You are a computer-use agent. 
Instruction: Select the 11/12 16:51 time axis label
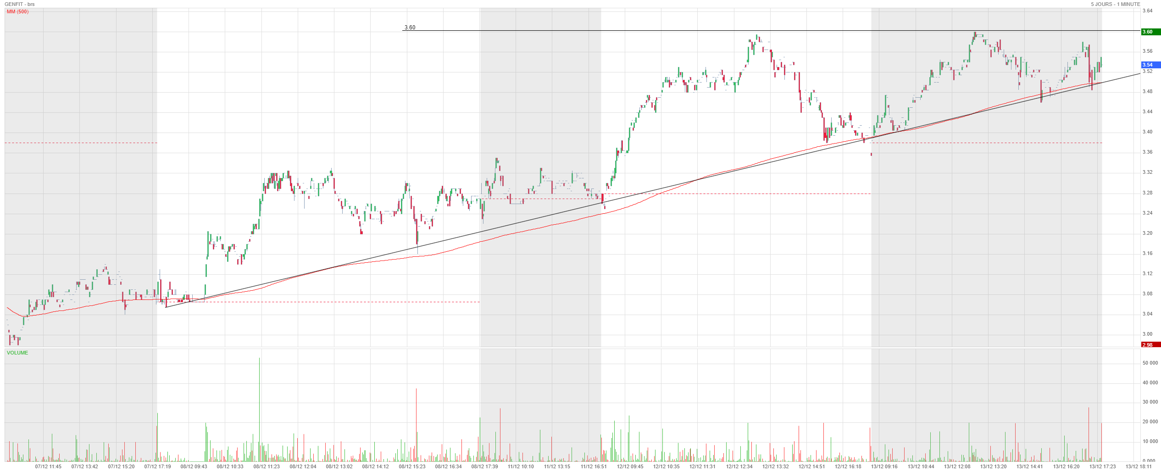(594, 466)
